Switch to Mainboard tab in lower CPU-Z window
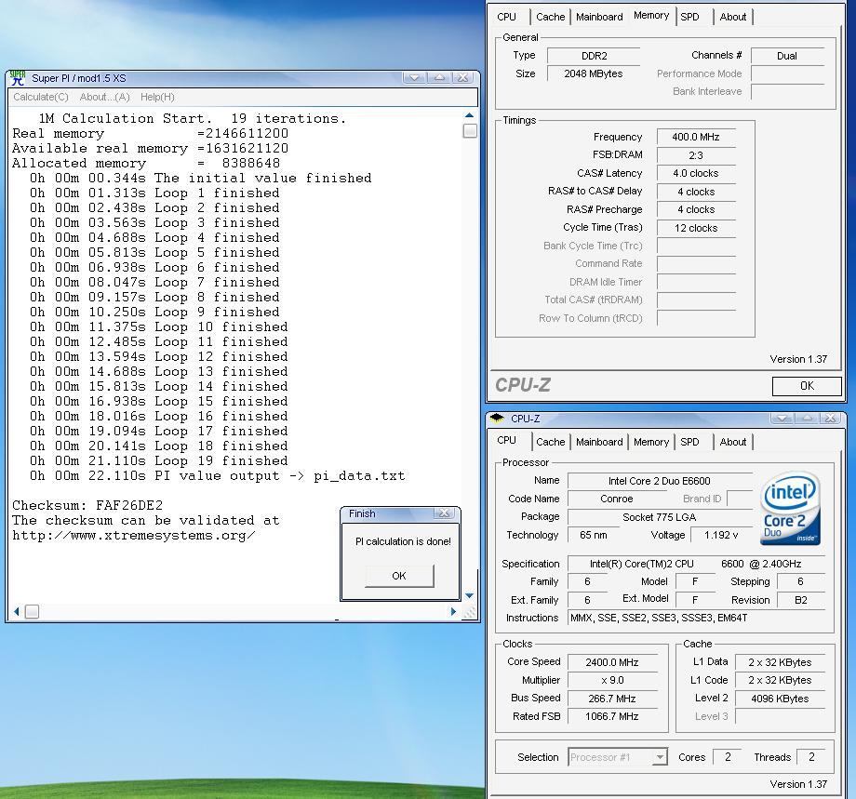 tap(599, 442)
